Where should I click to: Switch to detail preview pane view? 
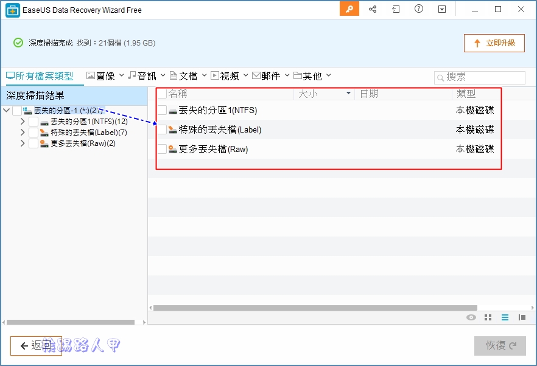click(522, 317)
